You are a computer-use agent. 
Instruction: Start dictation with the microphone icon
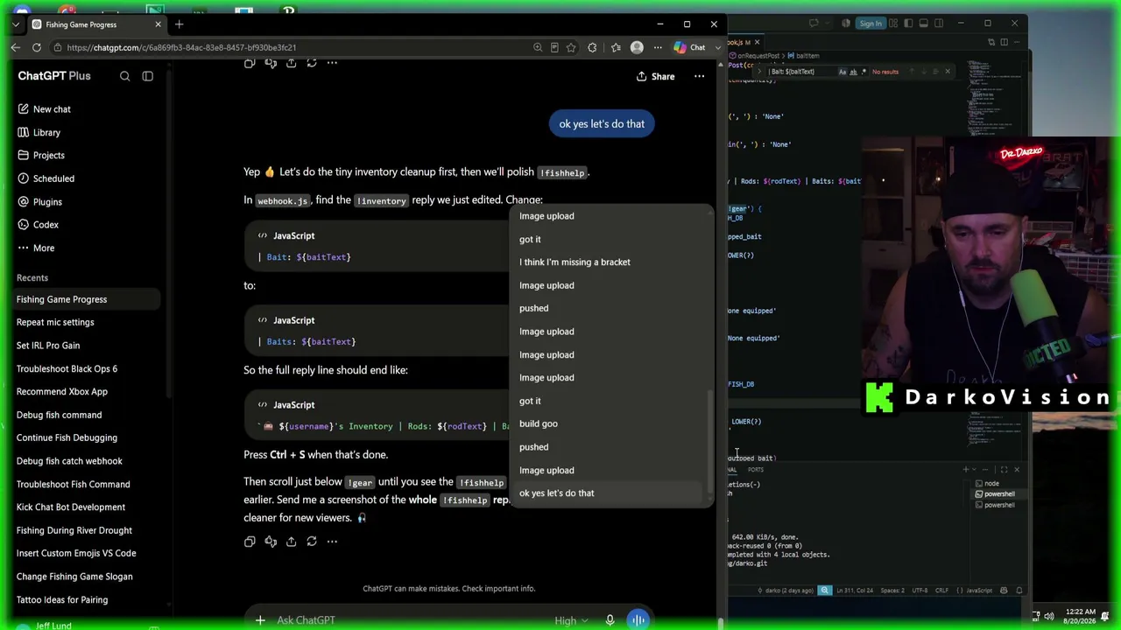pyautogui.click(x=610, y=620)
